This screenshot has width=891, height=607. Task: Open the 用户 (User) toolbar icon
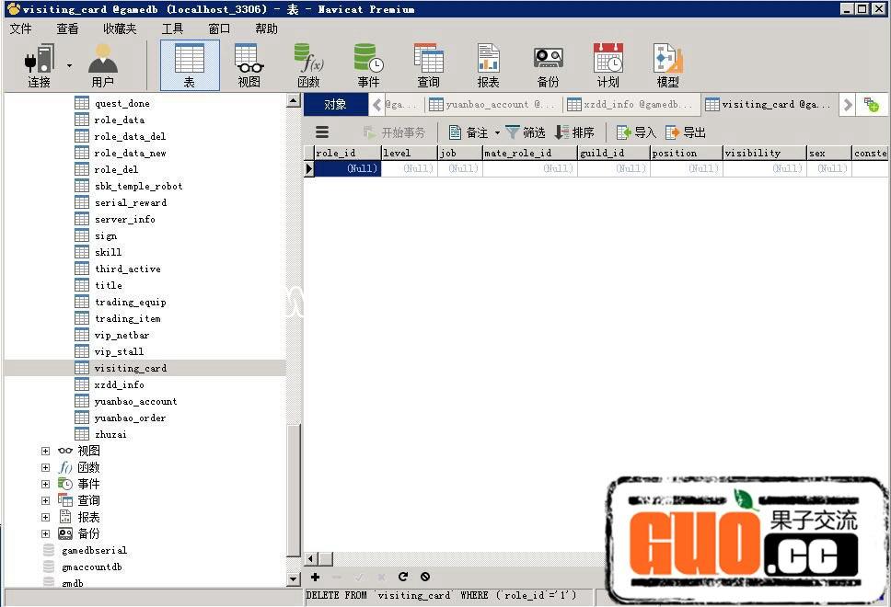tap(102, 64)
